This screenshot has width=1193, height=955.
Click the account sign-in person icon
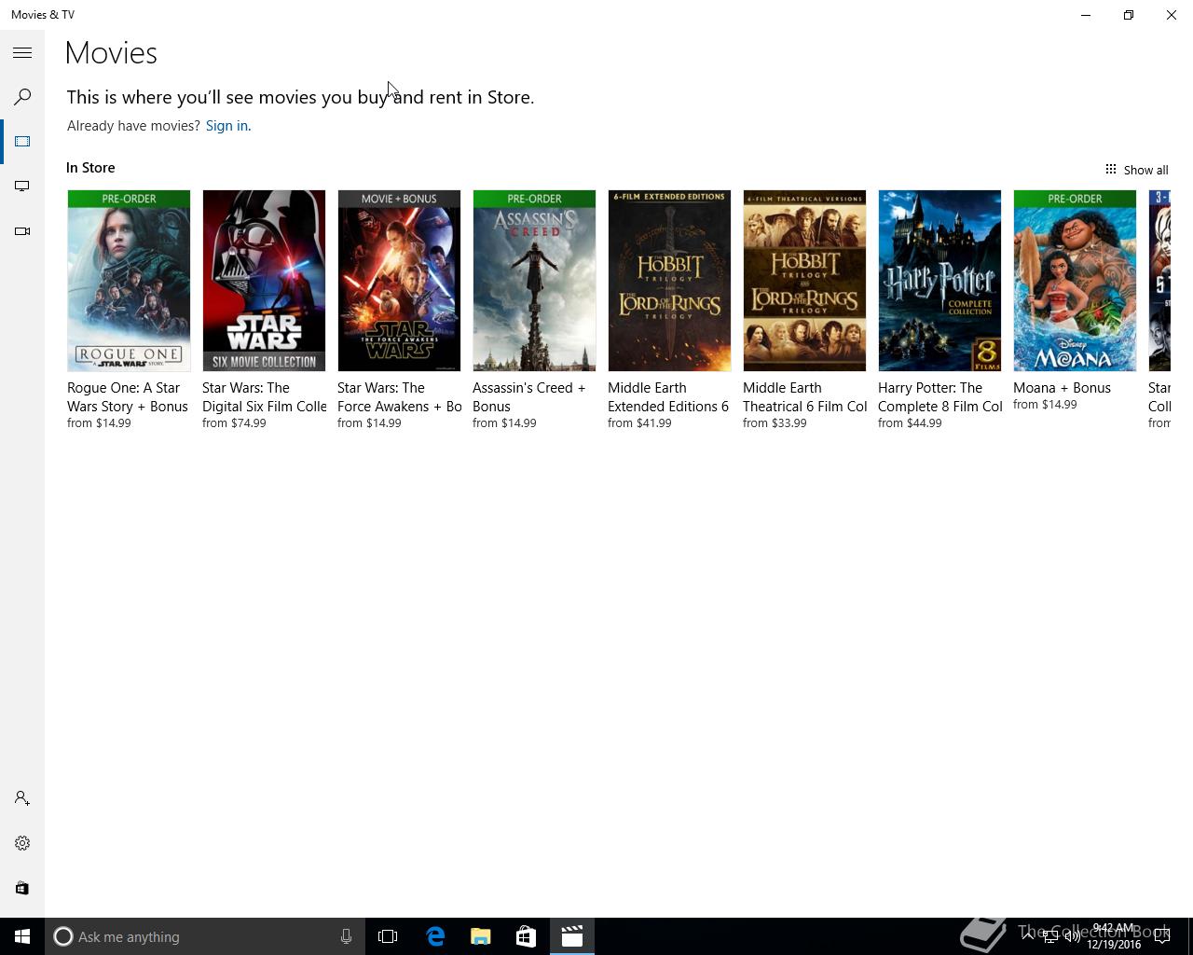coord(22,798)
